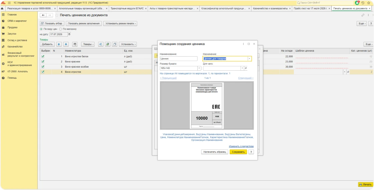
Task: Go to the home start page
Action: pyautogui.click(x=2, y=9)
